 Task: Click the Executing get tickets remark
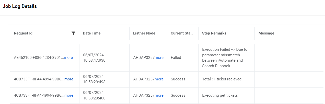(x=220, y=95)
